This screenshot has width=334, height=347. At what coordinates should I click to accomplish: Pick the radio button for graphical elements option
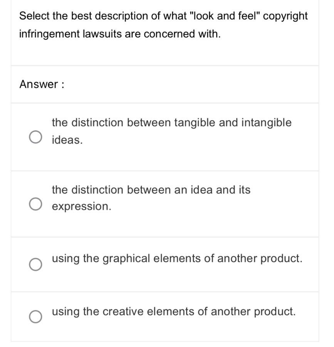tap(35, 264)
